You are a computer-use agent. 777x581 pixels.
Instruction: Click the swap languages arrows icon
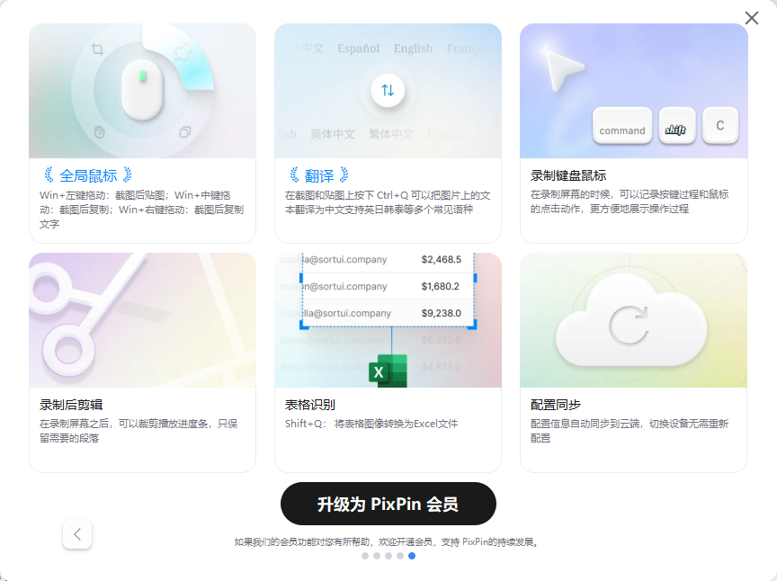click(x=388, y=90)
